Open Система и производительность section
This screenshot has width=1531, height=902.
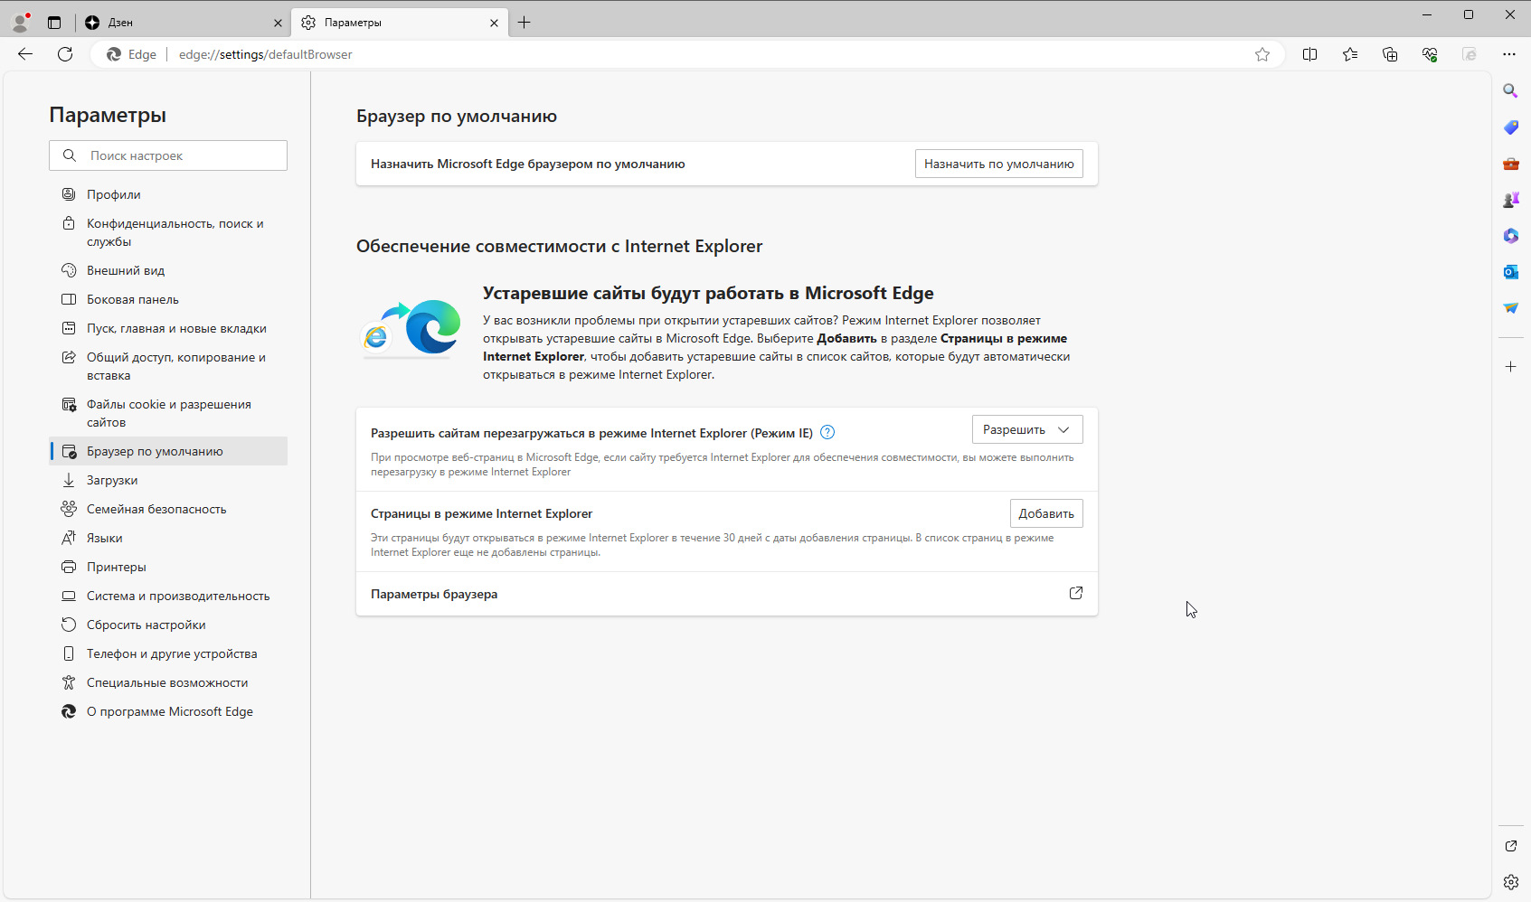click(168, 596)
